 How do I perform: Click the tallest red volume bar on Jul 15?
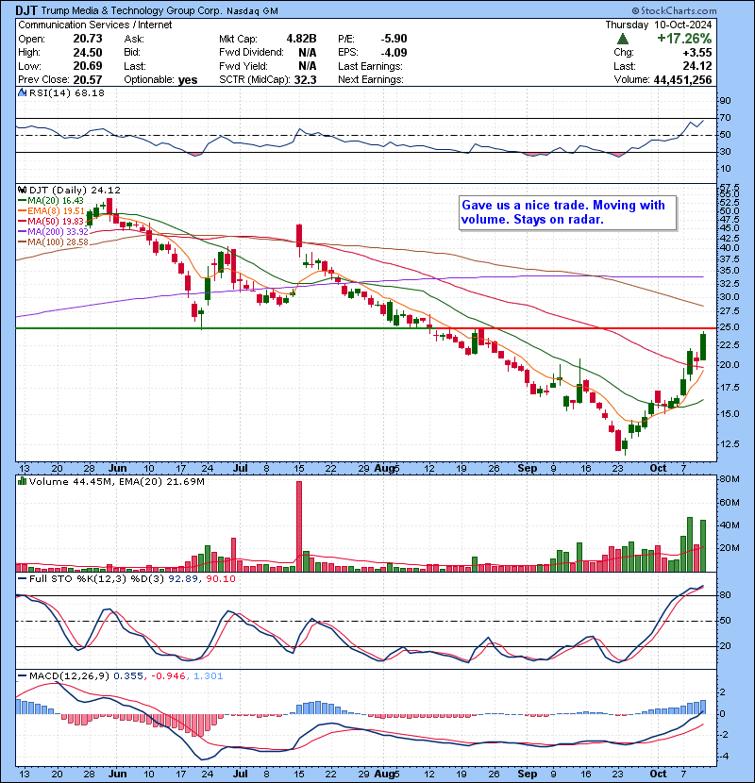coord(299,526)
